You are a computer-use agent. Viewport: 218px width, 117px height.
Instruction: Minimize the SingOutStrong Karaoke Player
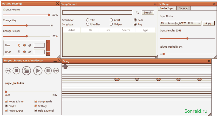tap(55, 61)
